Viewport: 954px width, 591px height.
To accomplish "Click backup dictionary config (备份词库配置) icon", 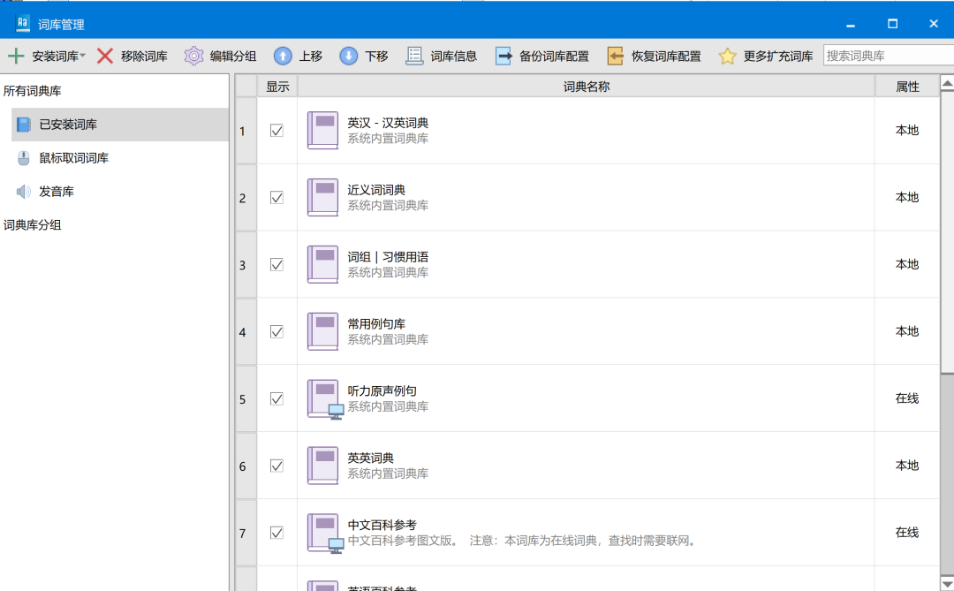I will click(x=503, y=56).
